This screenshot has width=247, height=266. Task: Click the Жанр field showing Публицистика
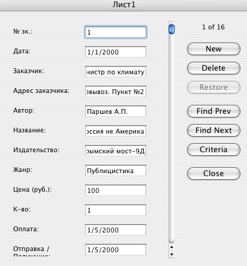(x=116, y=171)
